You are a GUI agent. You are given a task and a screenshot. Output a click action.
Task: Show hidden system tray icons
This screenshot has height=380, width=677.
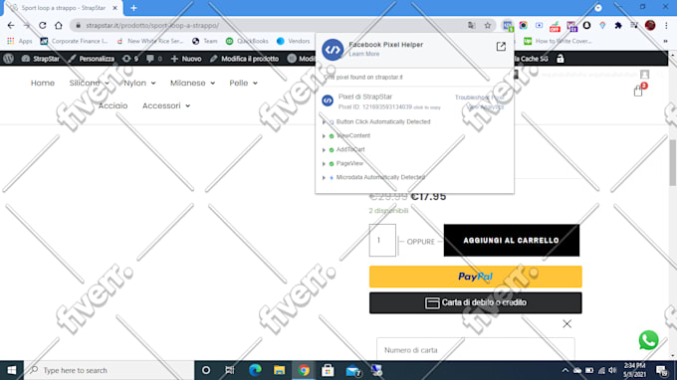[564, 370]
